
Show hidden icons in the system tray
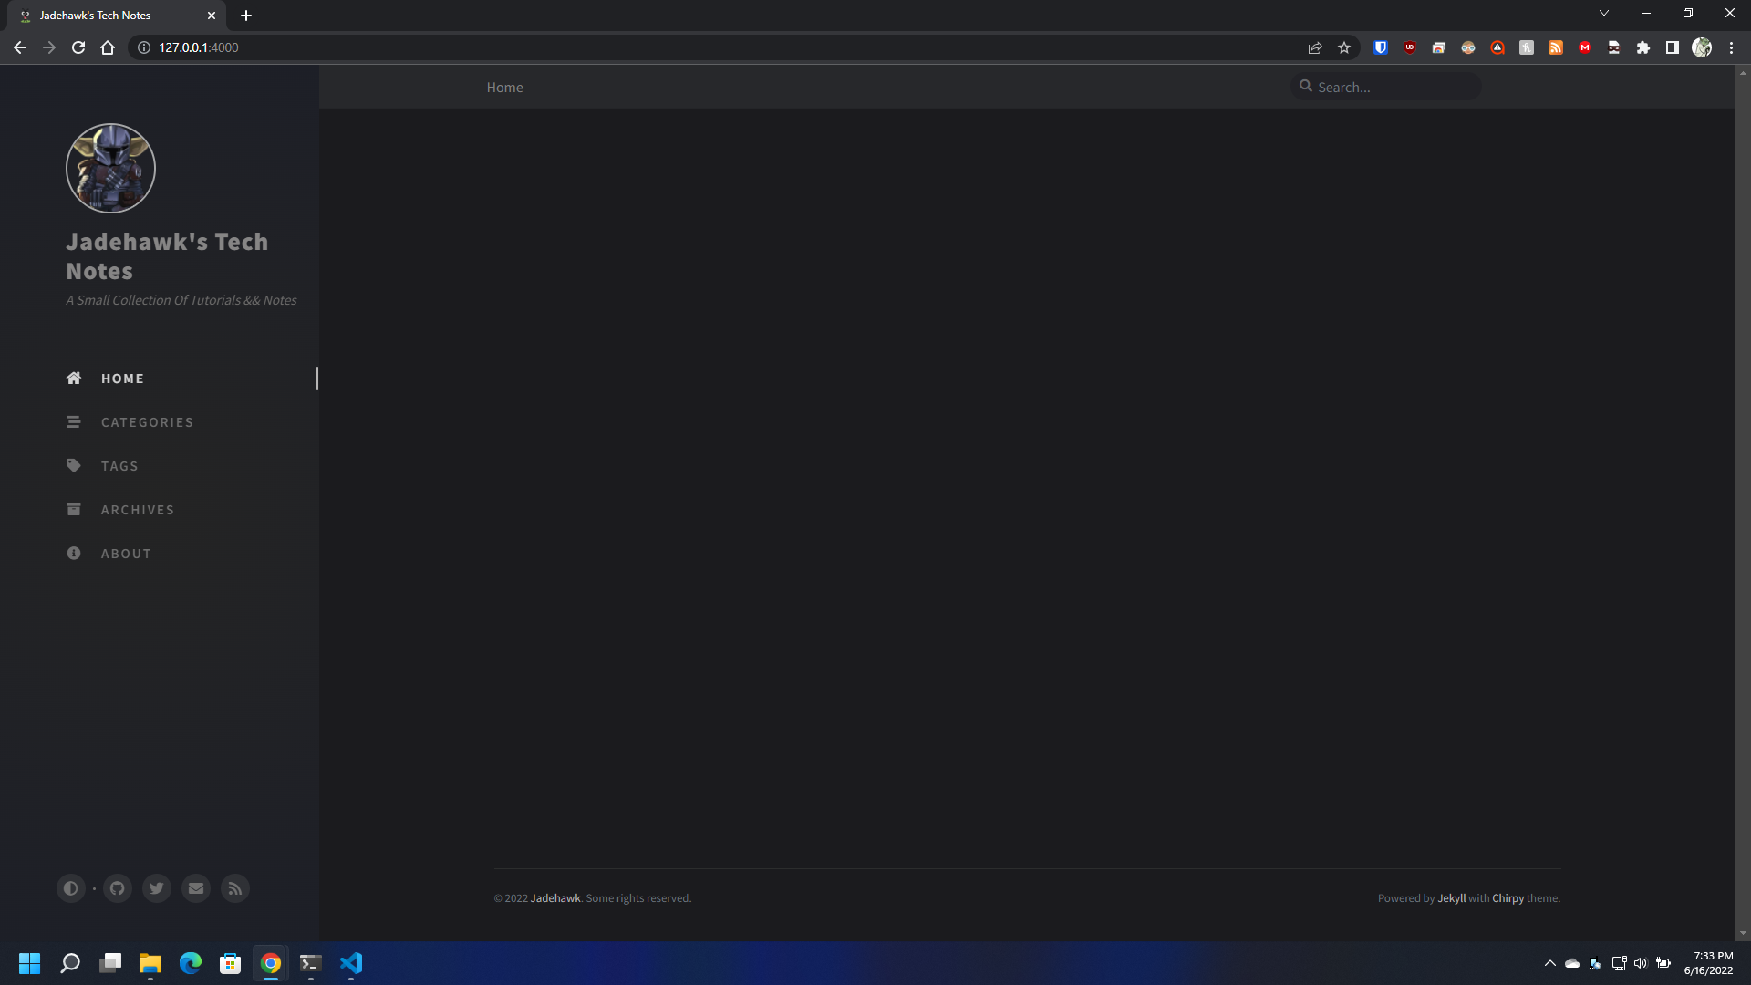pos(1549,963)
